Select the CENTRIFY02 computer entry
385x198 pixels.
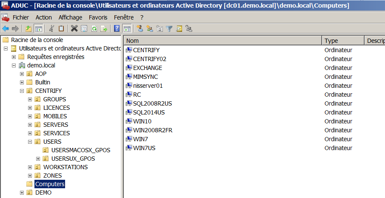coord(149,59)
